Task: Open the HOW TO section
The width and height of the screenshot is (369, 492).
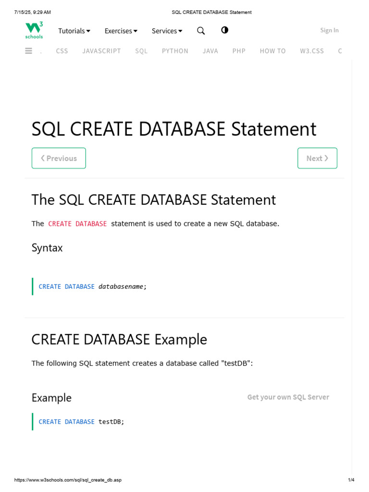Action: tap(272, 51)
